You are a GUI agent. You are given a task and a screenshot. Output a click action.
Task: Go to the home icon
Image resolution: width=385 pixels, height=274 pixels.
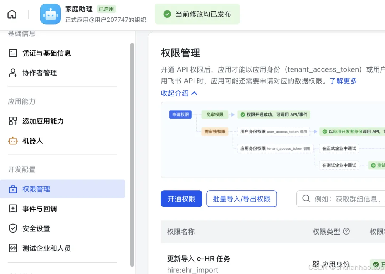point(12,14)
